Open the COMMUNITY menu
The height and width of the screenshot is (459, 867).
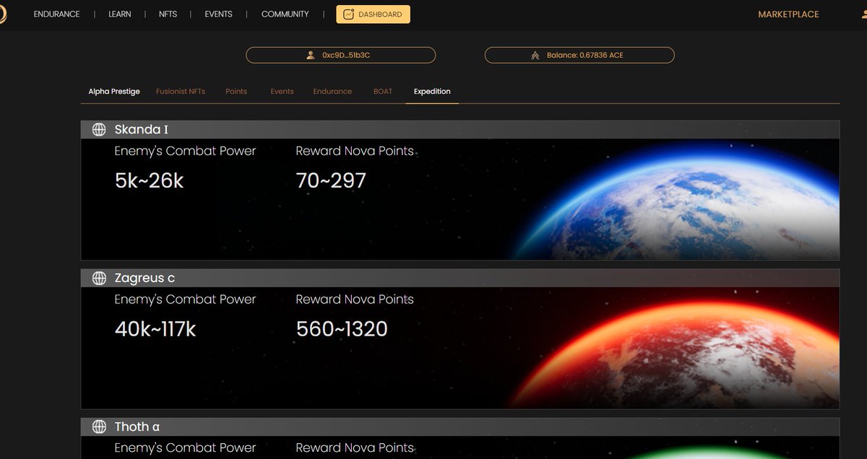click(x=285, y=14)
